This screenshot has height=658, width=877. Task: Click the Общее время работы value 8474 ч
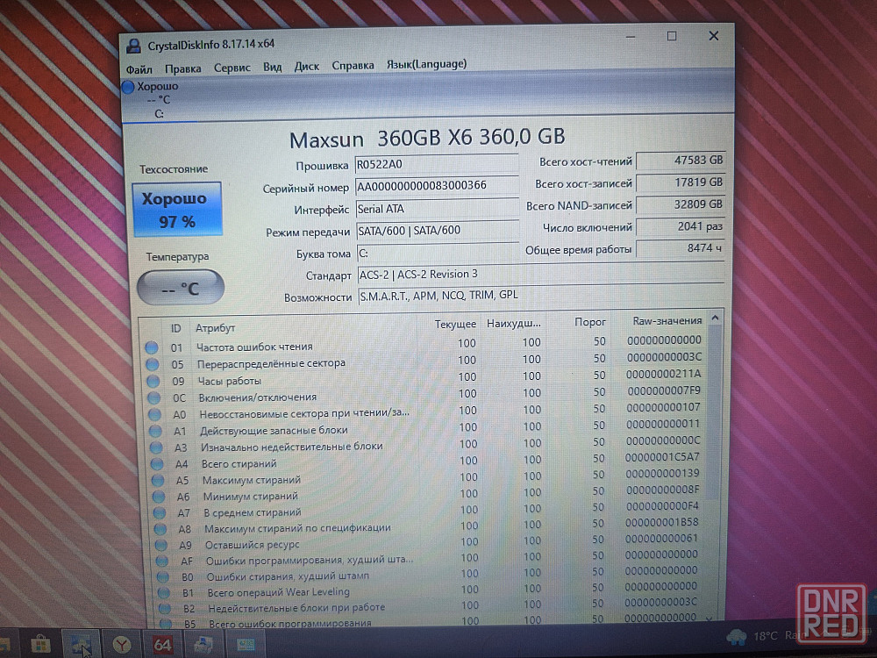point(681,248)
